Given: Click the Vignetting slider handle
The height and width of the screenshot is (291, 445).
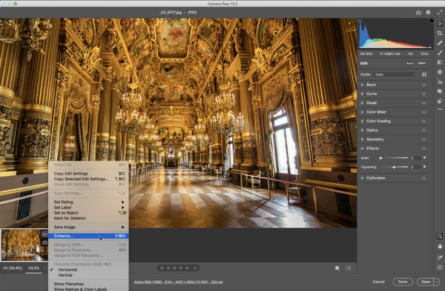Looking at the screenshot, I should (x=394, y=167).
